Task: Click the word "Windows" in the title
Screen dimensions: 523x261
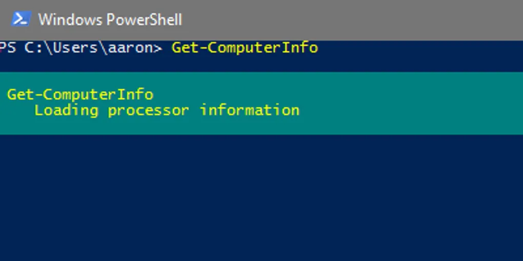Action: pos(70,20)
